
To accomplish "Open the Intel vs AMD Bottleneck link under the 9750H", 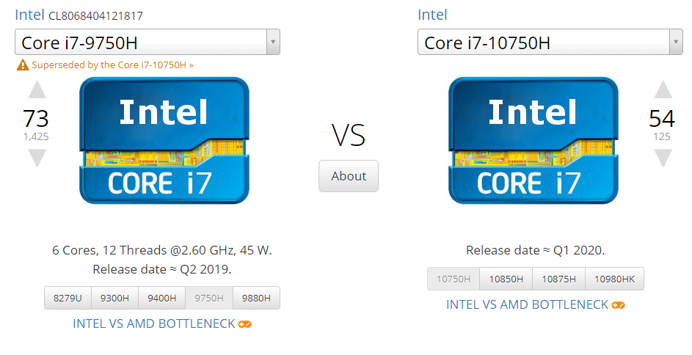I will click(154, 323).
